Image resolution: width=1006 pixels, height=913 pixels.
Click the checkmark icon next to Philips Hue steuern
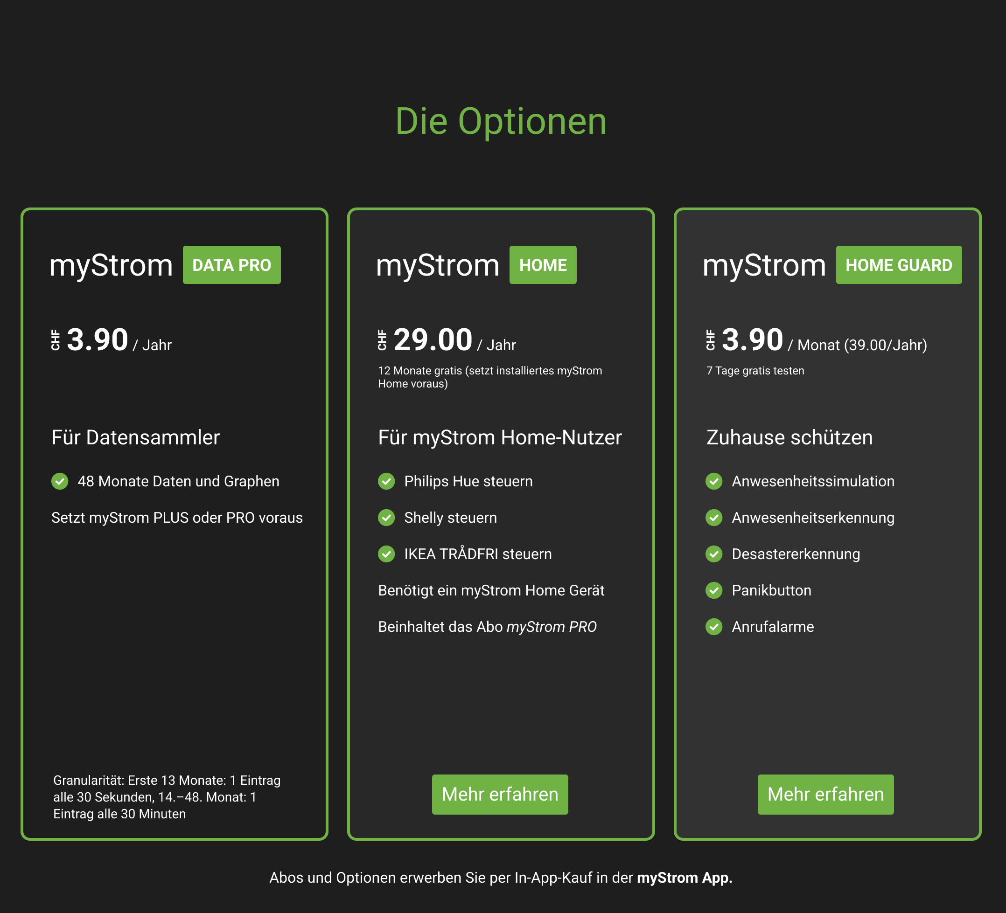386,481
